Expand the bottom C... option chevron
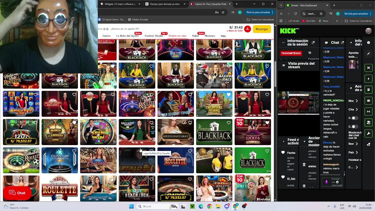The width and height of the screenshot is (375, 211). 357,167
